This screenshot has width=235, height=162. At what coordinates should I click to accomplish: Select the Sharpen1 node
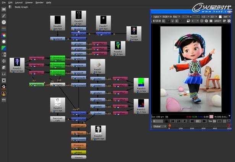(x=79, y=146)
